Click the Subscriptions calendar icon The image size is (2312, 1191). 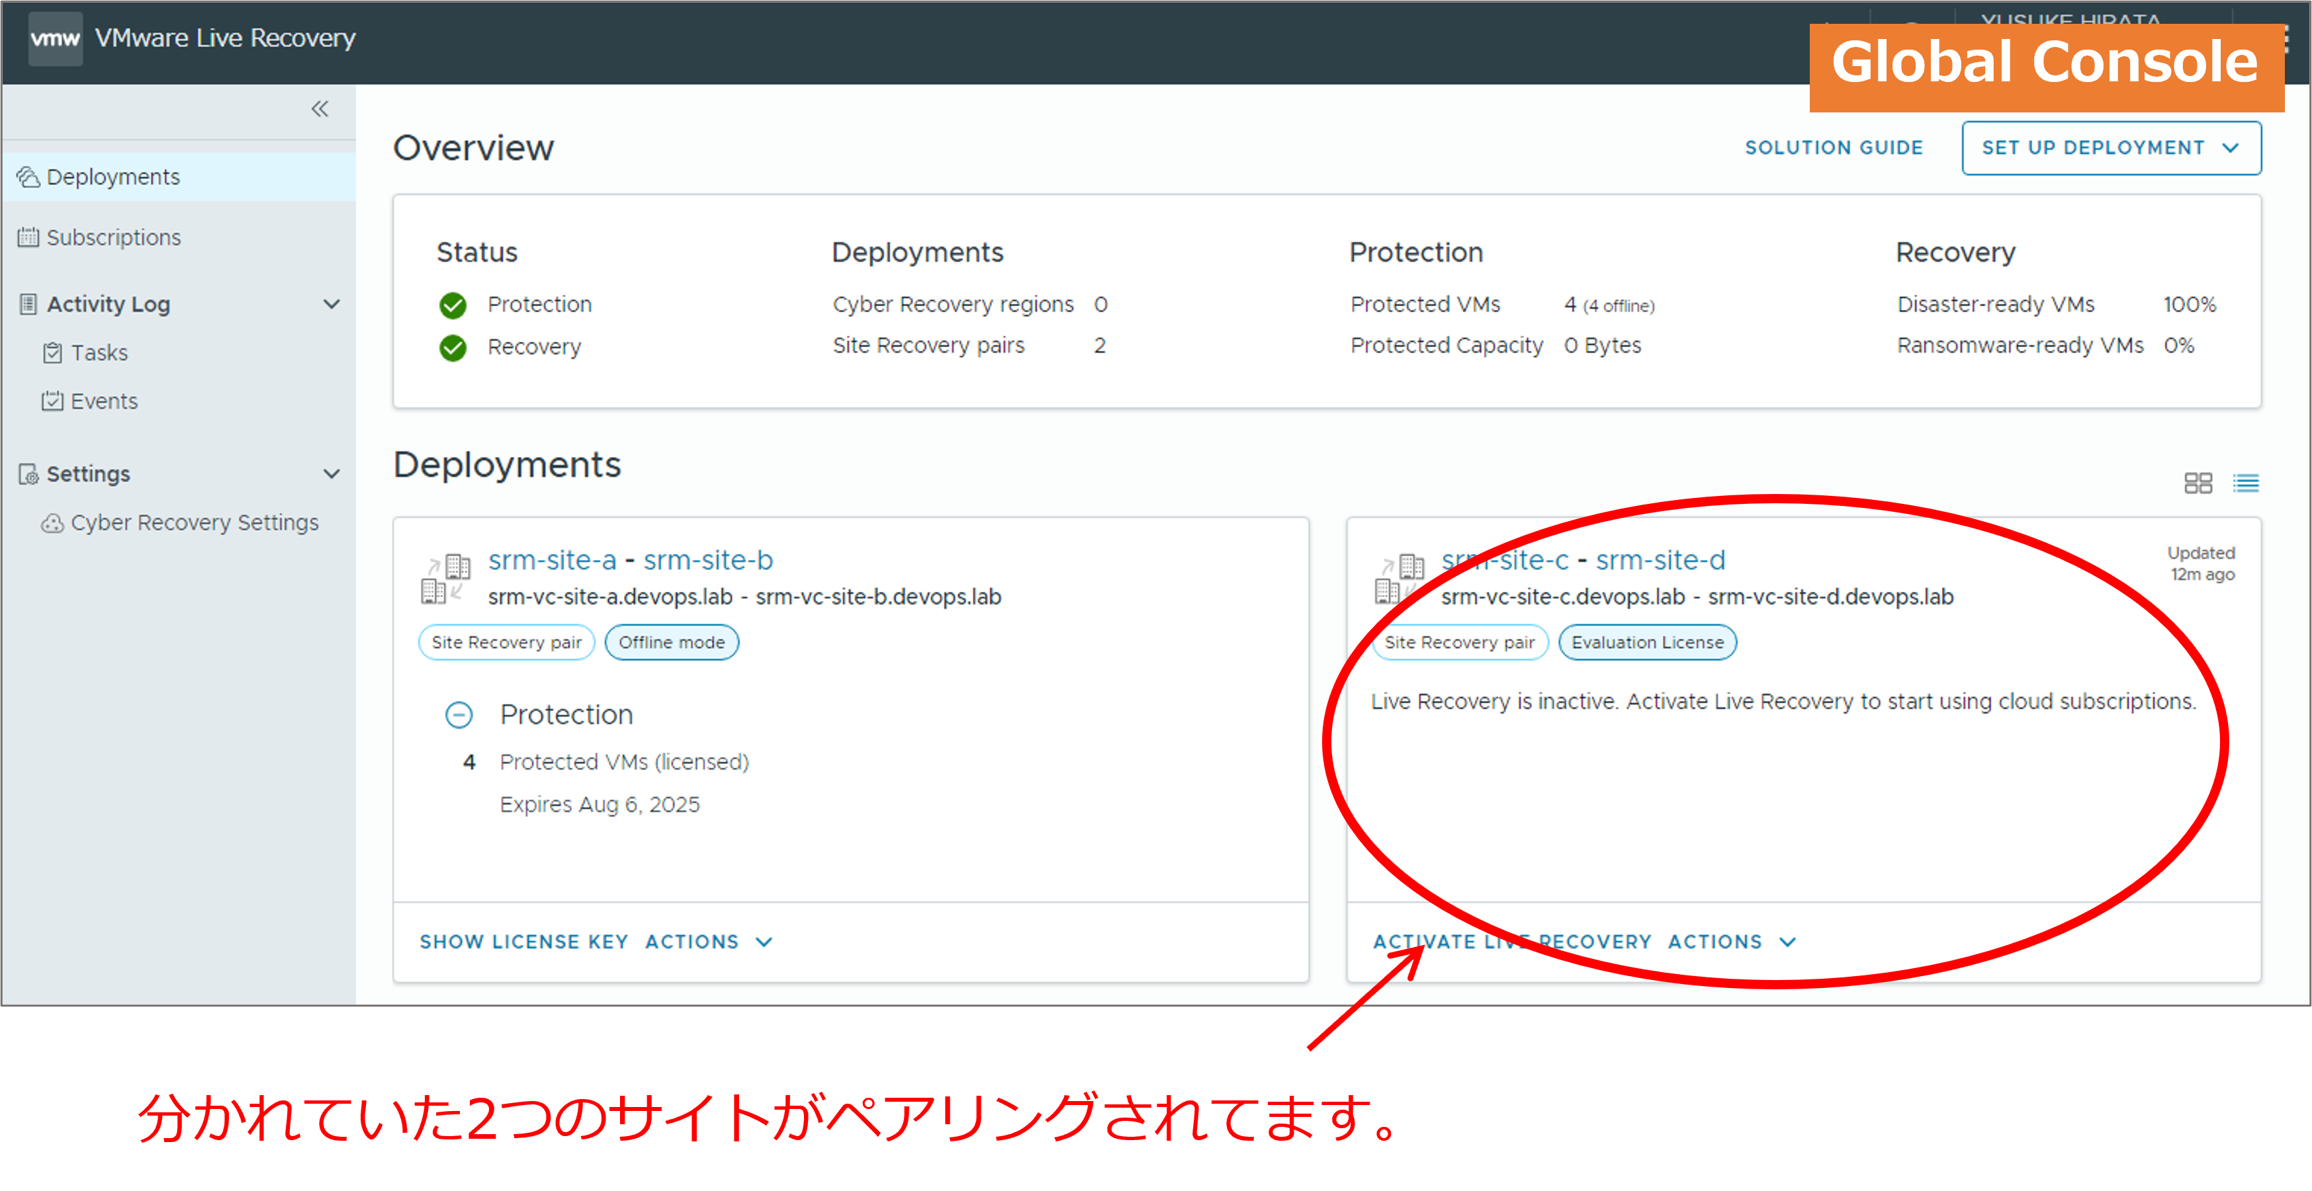28,237
